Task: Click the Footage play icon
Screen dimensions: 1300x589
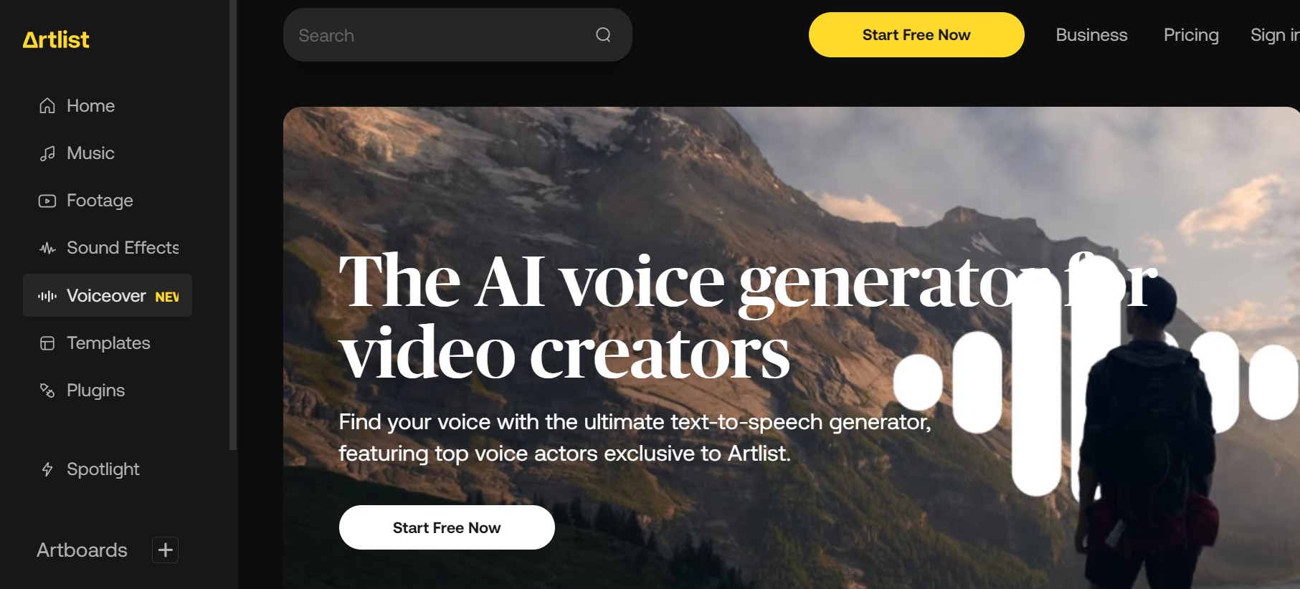Action: [47, 201]
